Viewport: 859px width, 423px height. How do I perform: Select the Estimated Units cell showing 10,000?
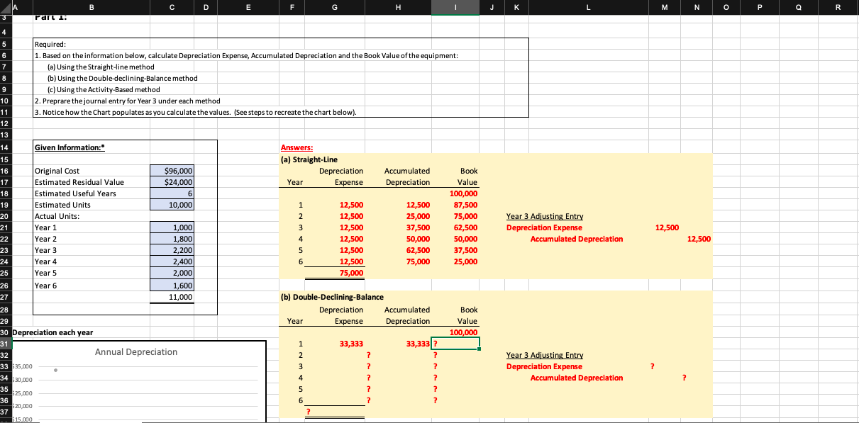coord(171,205)
